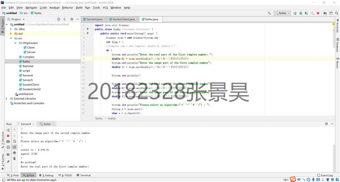The width and height of the screenshot is (340, 182).
Task: Open the Database side panel
Action: tap(338, 45)
